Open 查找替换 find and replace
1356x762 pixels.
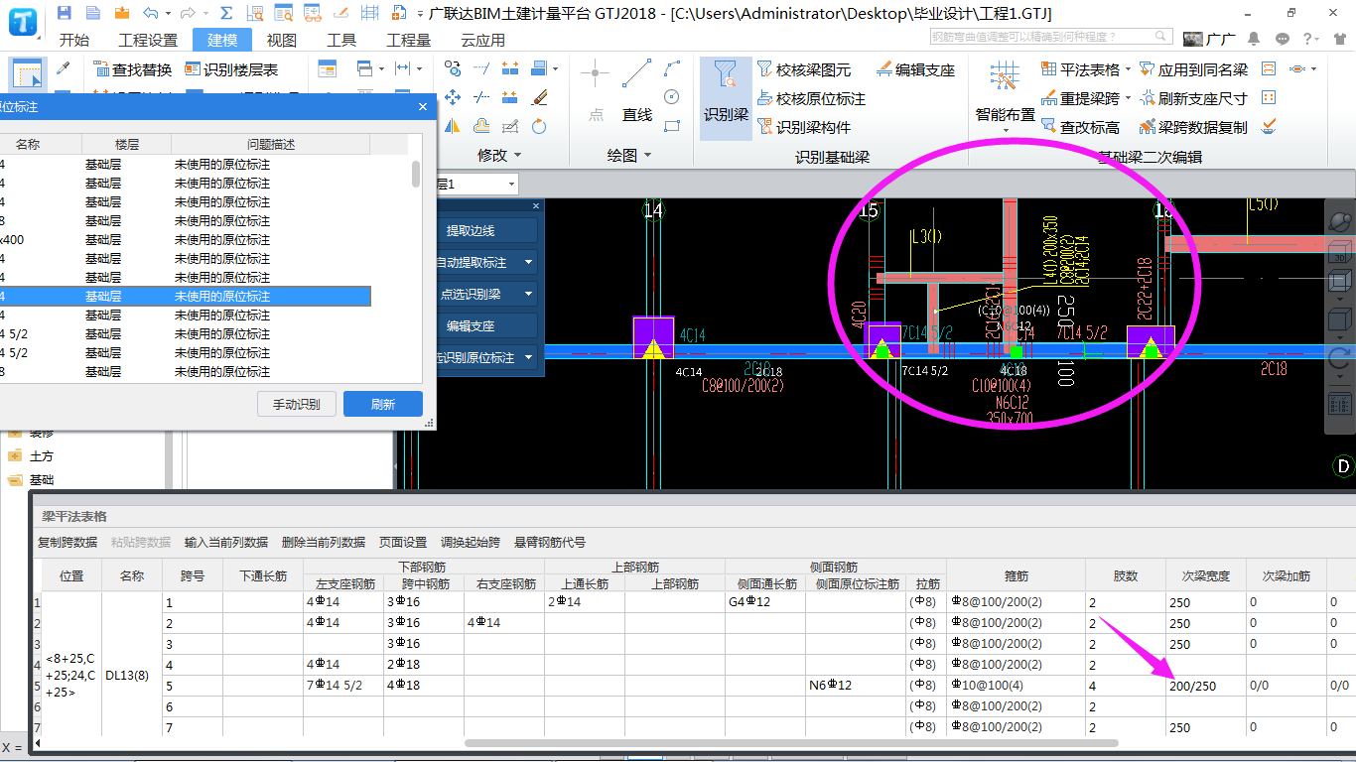[132, 69]
